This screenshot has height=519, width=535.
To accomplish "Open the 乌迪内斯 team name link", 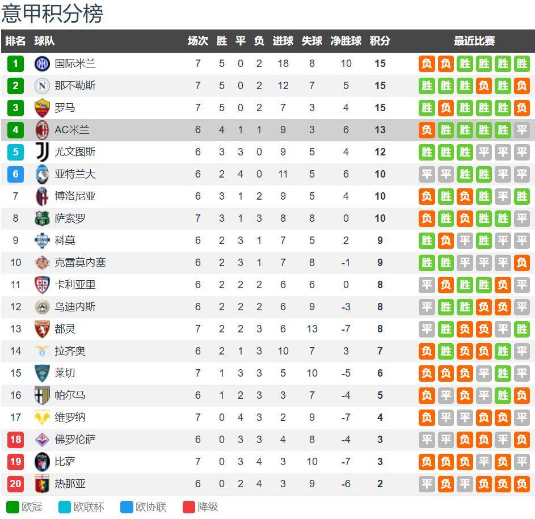I will pos(75,307).
